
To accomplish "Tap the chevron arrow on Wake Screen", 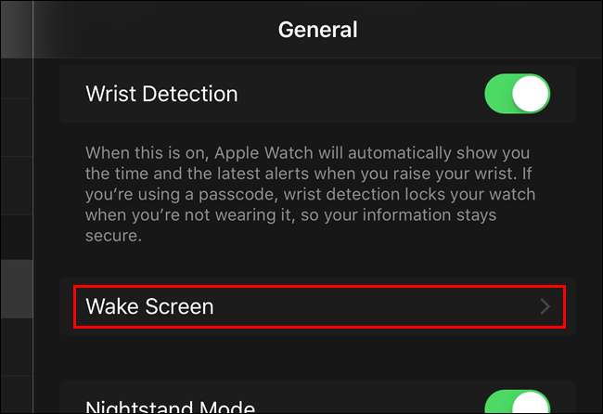I will pos(545,306).
